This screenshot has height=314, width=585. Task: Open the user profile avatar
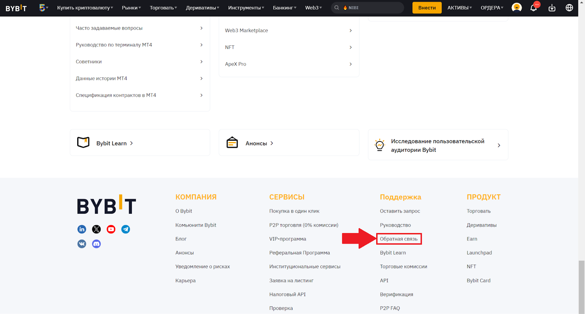click(x=517, y=8)
